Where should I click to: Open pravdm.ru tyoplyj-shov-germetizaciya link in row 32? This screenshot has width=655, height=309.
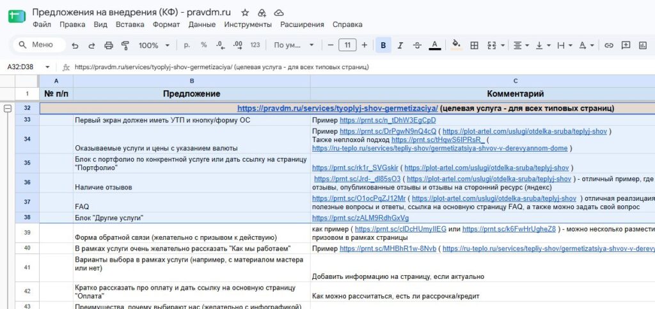[x=338, y=109]
